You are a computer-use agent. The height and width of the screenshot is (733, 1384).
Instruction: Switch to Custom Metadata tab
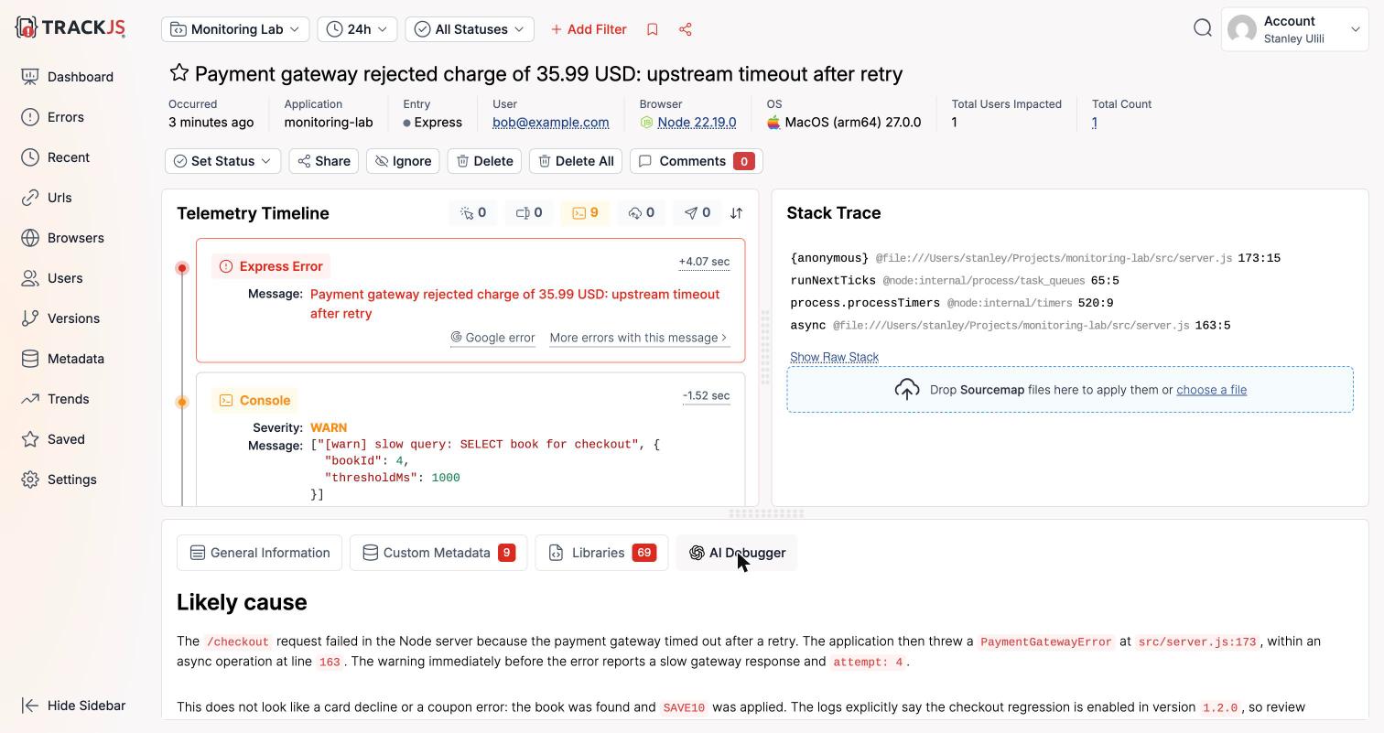click(x=438, y=553)
